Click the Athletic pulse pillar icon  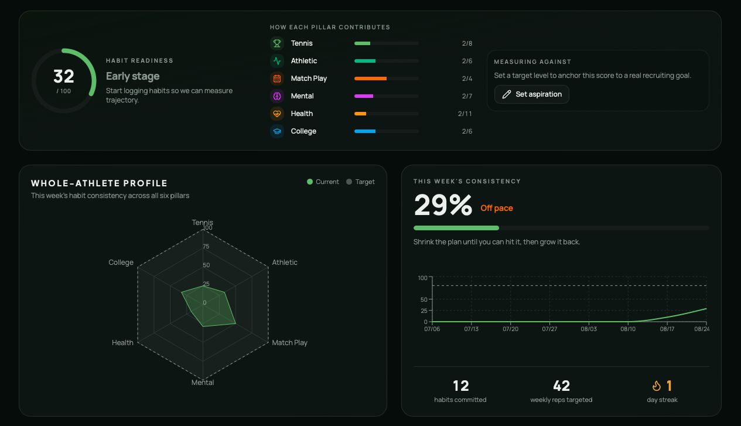pos(277,61)
